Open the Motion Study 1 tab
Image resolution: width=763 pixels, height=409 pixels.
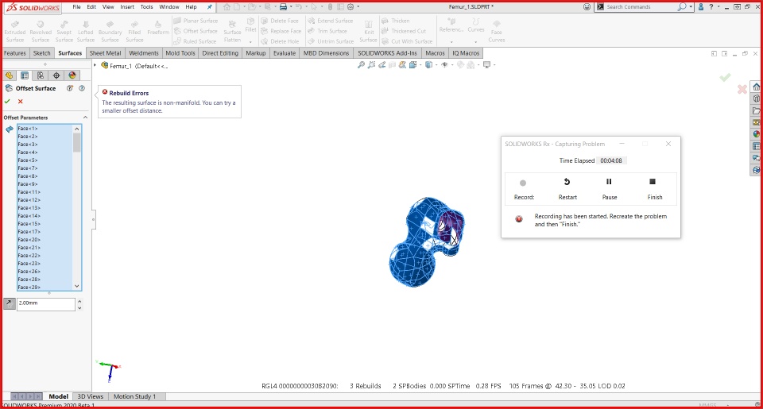(135, 396)
